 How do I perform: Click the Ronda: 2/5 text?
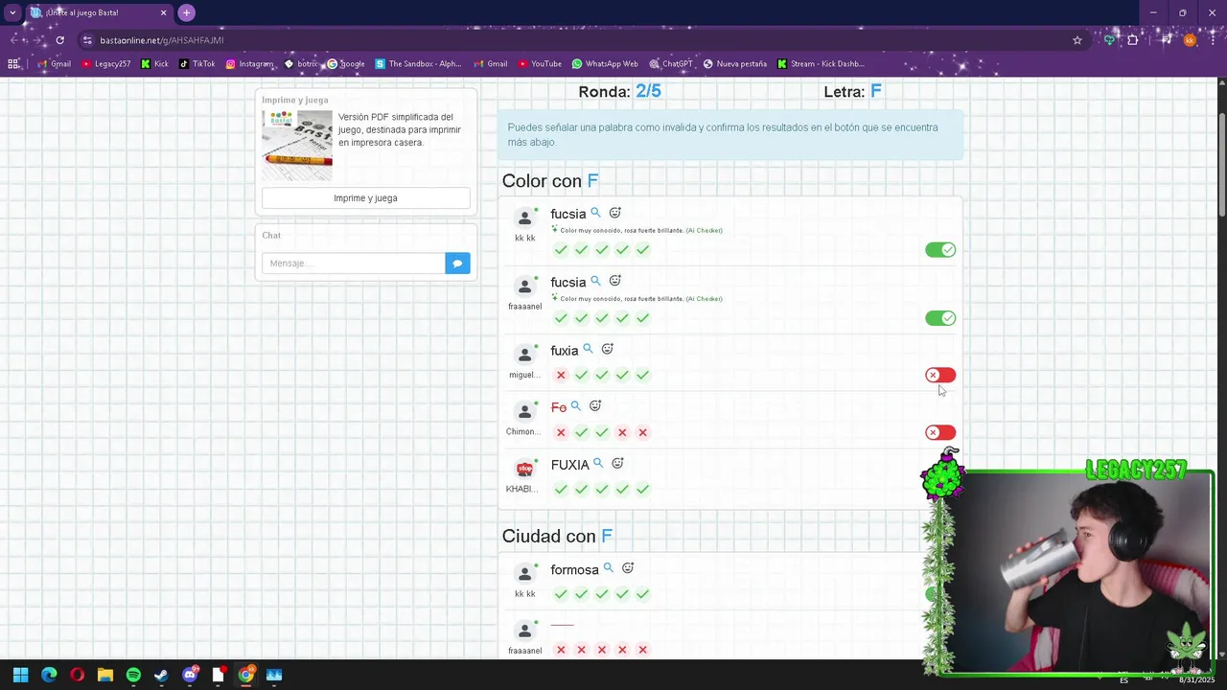tap(619, 92)
